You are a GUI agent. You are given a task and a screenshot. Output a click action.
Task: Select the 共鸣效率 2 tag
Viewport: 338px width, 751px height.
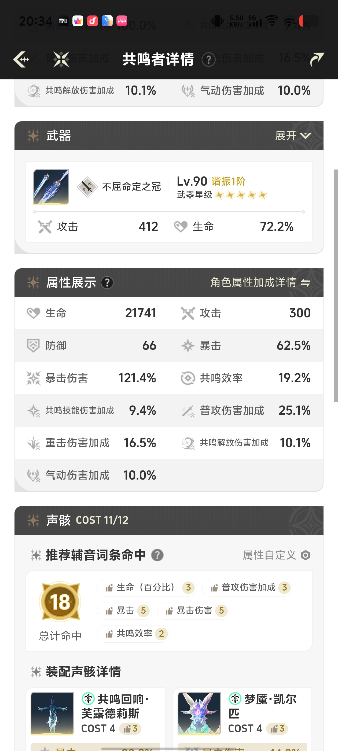tap(133, 634)
